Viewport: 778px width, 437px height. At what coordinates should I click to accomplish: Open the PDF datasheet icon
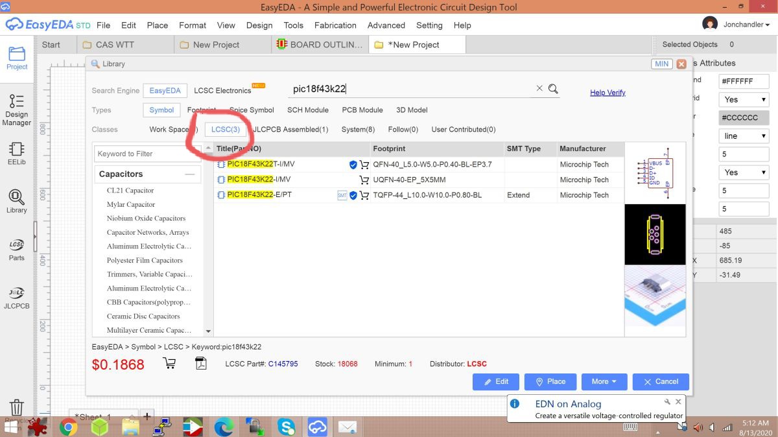pos(201,363)
